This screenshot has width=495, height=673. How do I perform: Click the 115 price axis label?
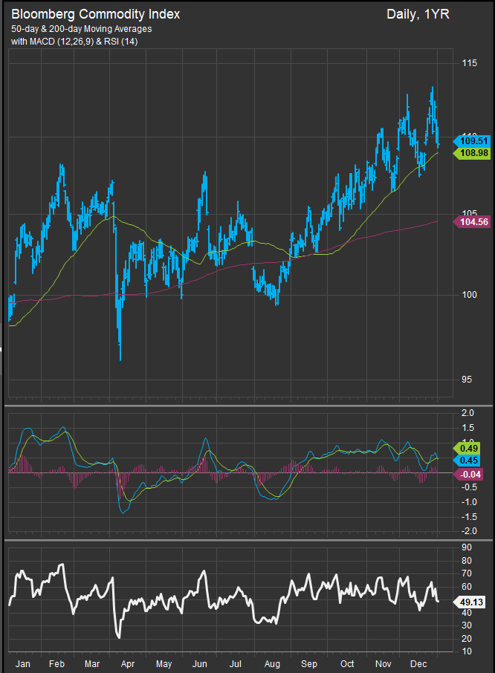pyautogui.click(x=470, y=64)
